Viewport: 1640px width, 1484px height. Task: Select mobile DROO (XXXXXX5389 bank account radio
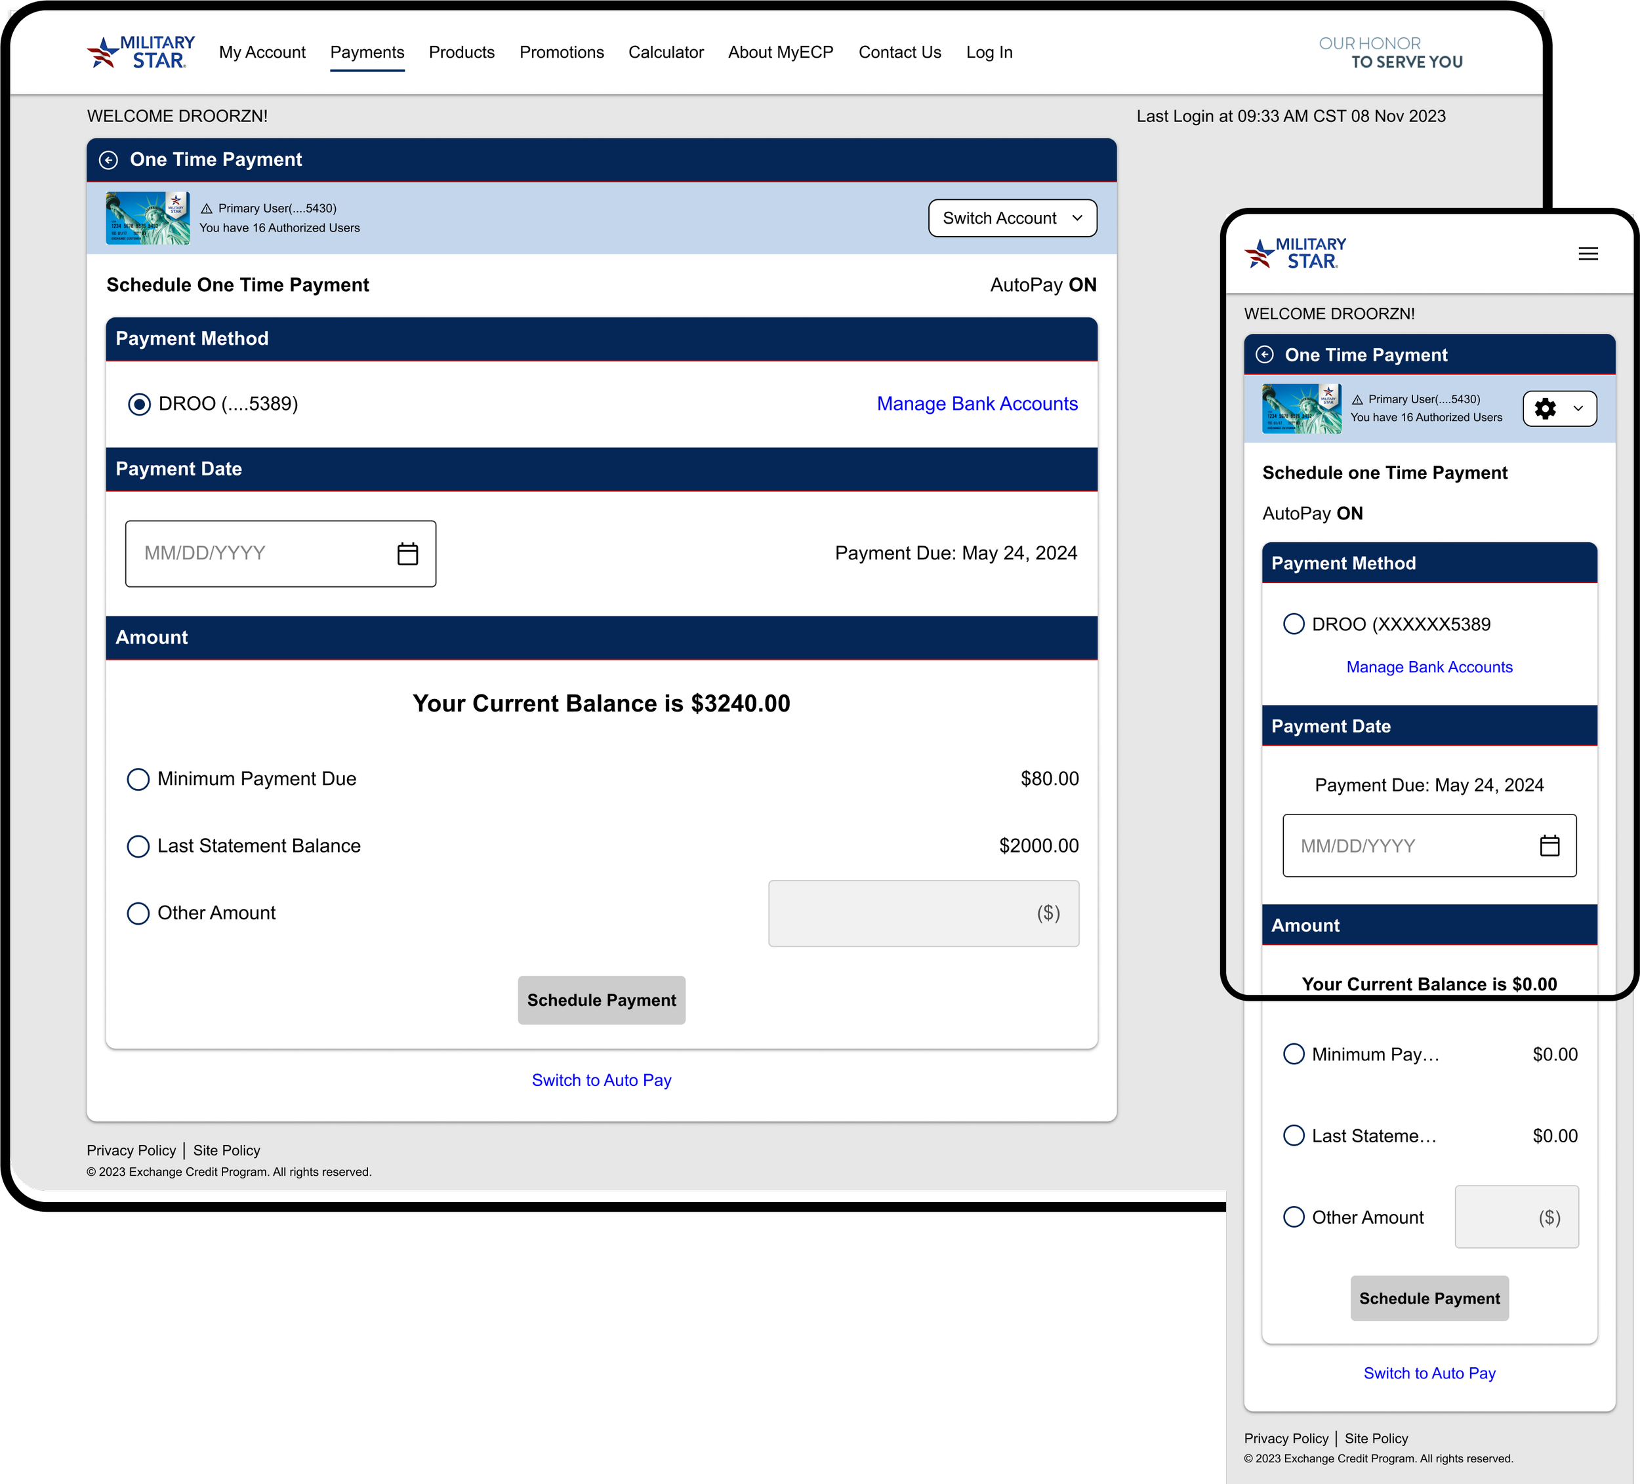pos(1294,624)
